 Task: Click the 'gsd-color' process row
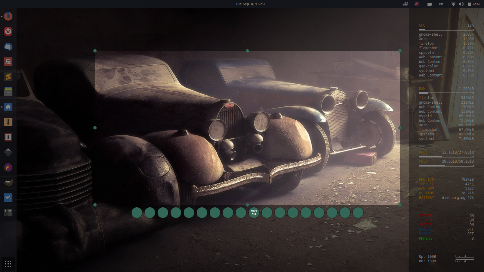click(446, 66)
